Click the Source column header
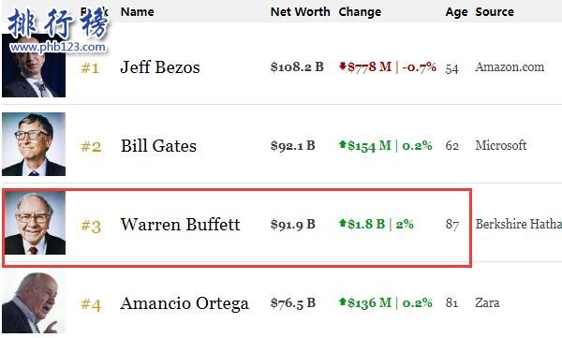 tap(495, 12)
